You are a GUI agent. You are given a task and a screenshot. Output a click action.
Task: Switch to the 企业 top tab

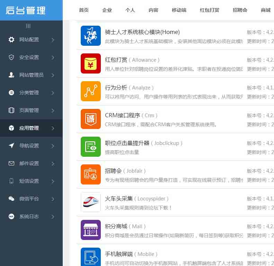coord(107,10)
